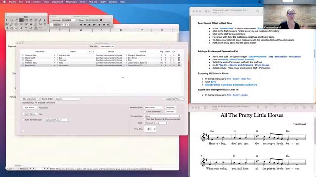Click Stop in Playback Controls

coord(89,25)
